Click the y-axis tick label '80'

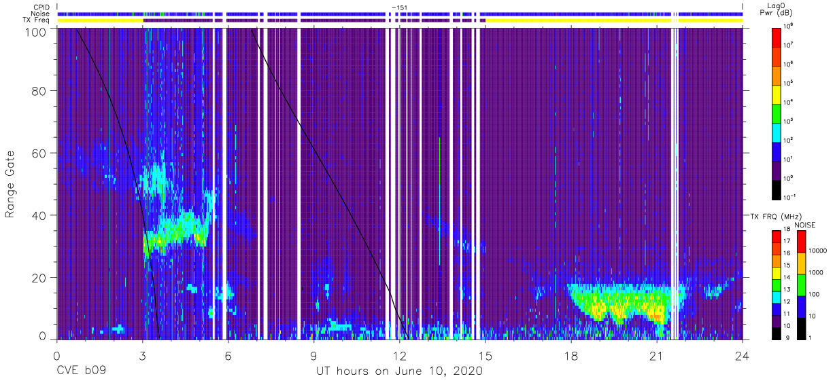(39, 91)
